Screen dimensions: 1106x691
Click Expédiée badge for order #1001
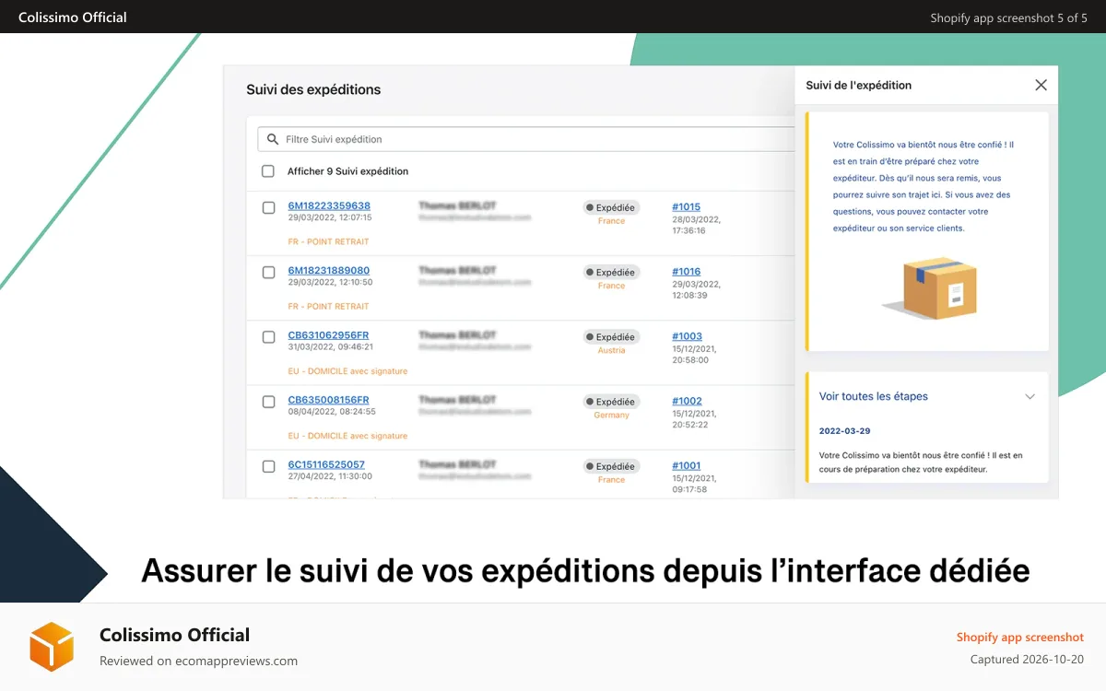point(611,466)
